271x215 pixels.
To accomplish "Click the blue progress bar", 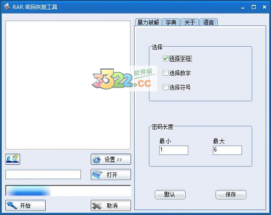I will click(68, 191).
